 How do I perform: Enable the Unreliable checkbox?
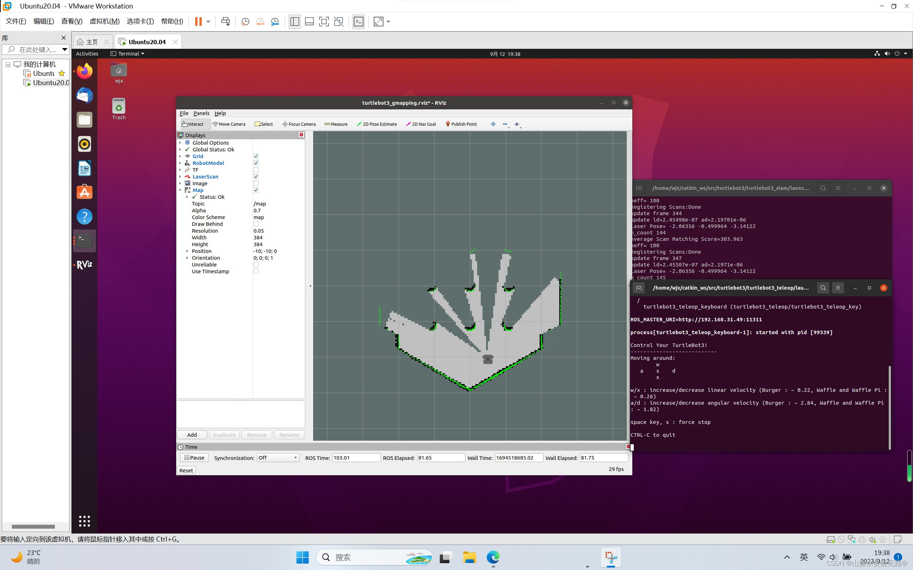[x=256, y=265]
